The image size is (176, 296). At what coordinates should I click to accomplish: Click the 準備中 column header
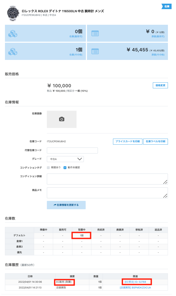43,230
